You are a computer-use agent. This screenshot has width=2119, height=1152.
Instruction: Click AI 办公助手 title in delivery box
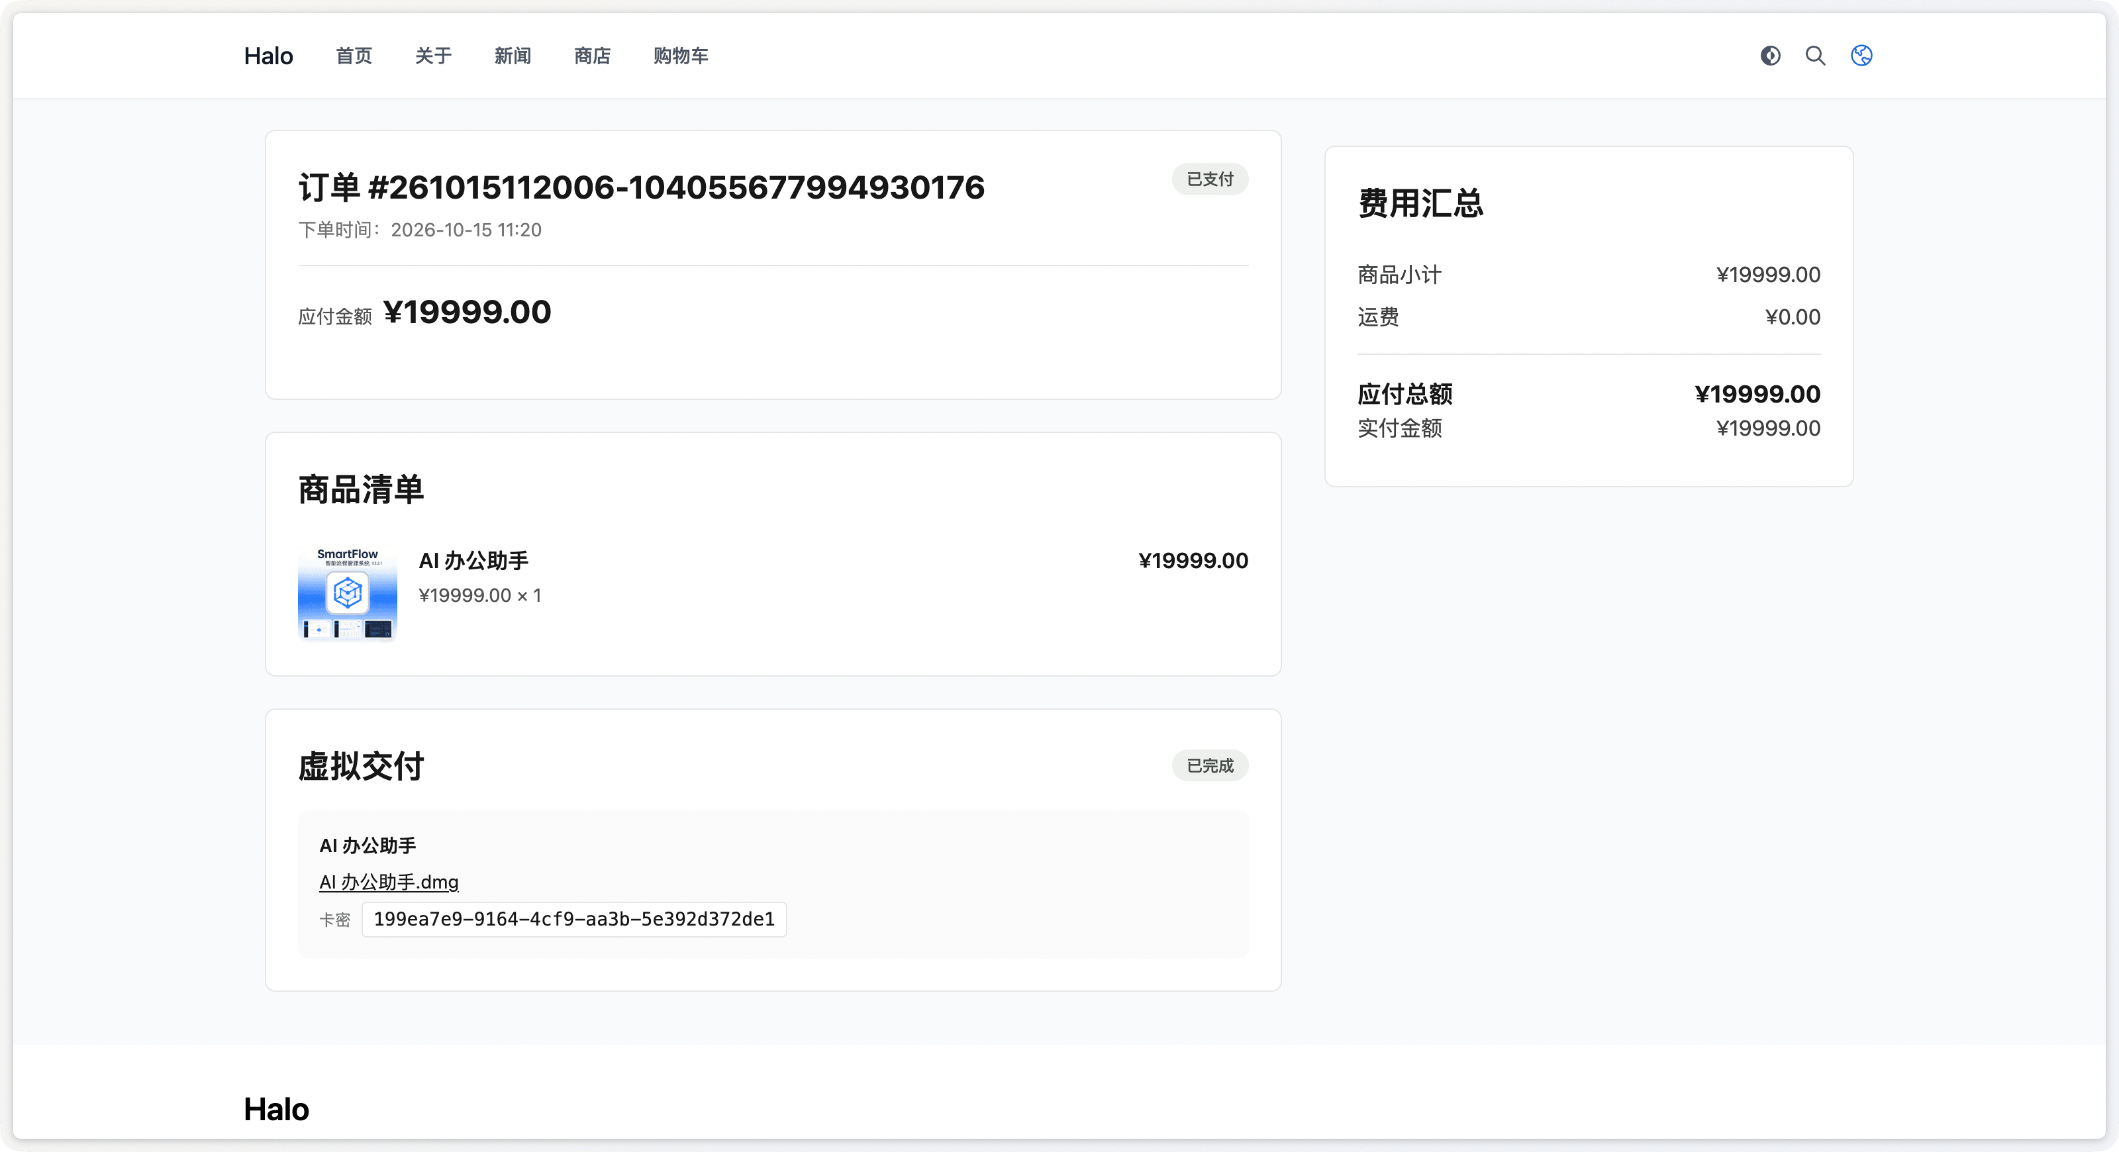tap(368, 845)
